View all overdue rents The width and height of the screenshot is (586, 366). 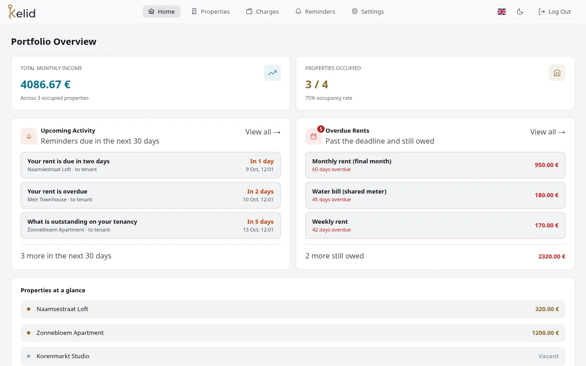548,132
